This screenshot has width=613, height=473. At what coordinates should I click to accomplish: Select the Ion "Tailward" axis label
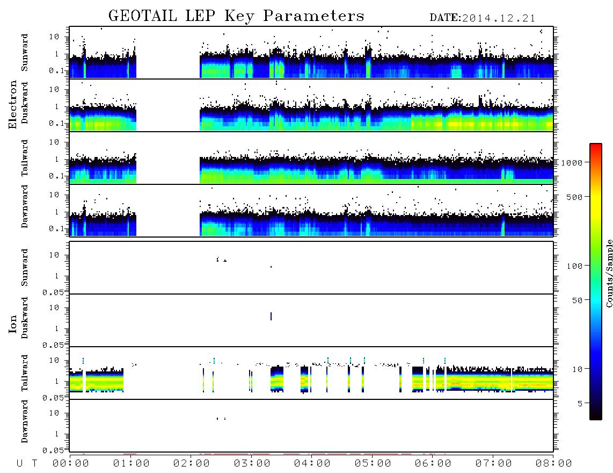25,373
